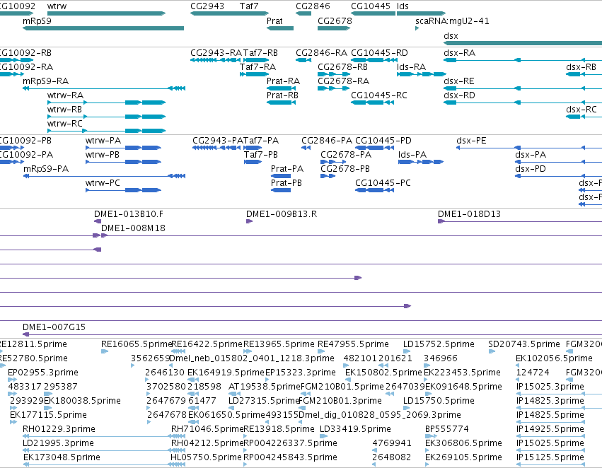The height and width of the screenshot is (468, 602).
Task: Click transcript dsx-RA label
Action: pyautogui.click(x=460, y=53)
